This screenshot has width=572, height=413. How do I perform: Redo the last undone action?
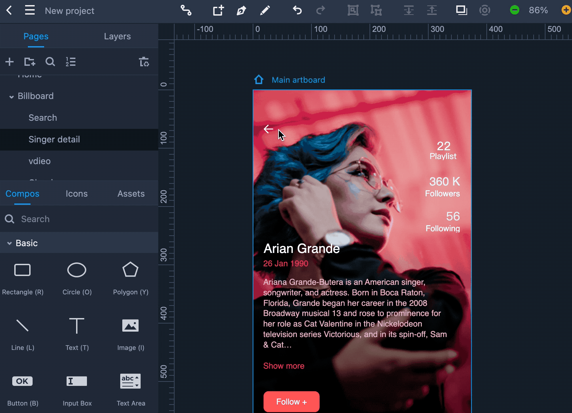tap(321, 10)
